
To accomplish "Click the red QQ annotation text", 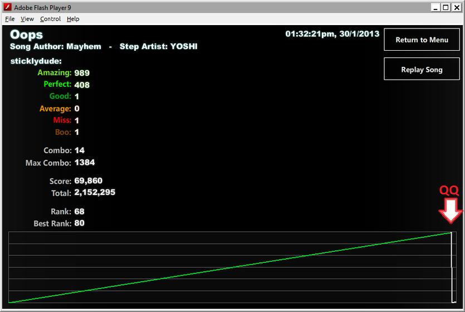I will 449,191.
